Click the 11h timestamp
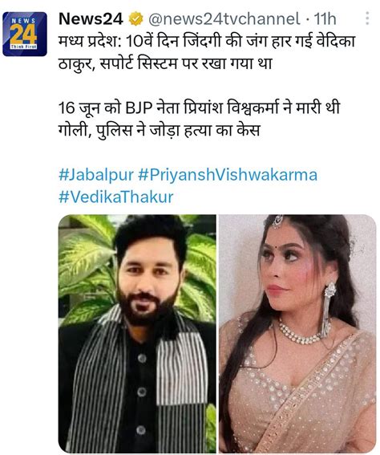 pyautogui.click(x=325, y=19)
